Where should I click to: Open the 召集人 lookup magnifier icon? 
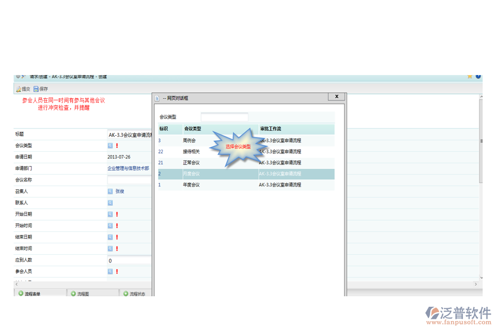tap(110, 191)
